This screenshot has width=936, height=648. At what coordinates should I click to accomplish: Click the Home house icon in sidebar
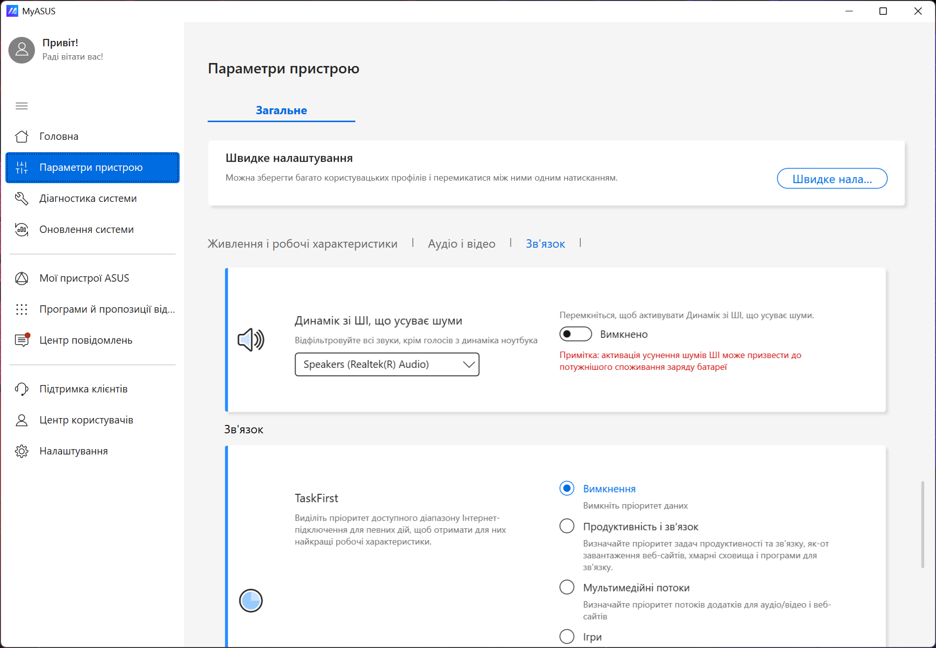(x=22, y=136)
